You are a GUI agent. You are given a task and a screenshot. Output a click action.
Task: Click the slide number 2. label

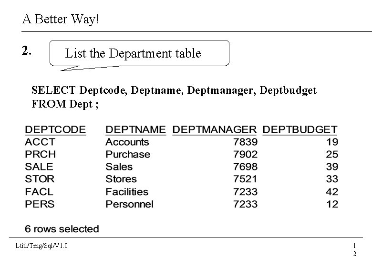[x=27, y=50]
